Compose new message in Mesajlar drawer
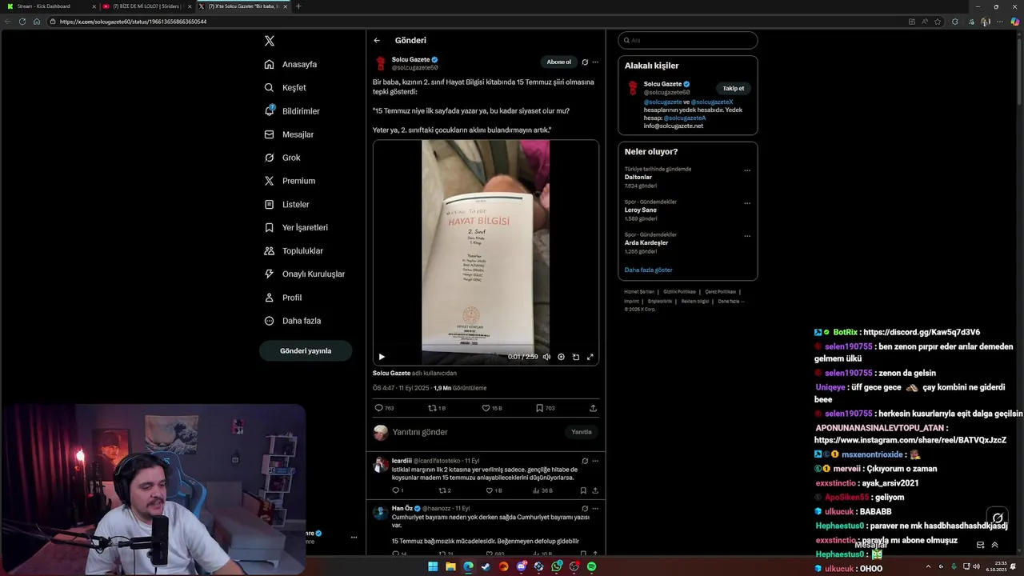This screenshot has width=1024, height=576. point(980,545)
